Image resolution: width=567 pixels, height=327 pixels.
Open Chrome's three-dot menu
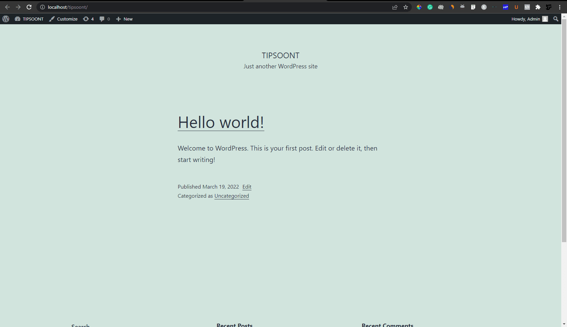[x=560, y=7]
